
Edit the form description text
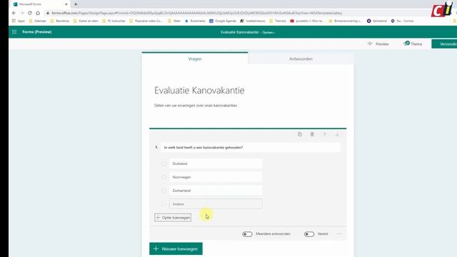(x=196, y=106)
